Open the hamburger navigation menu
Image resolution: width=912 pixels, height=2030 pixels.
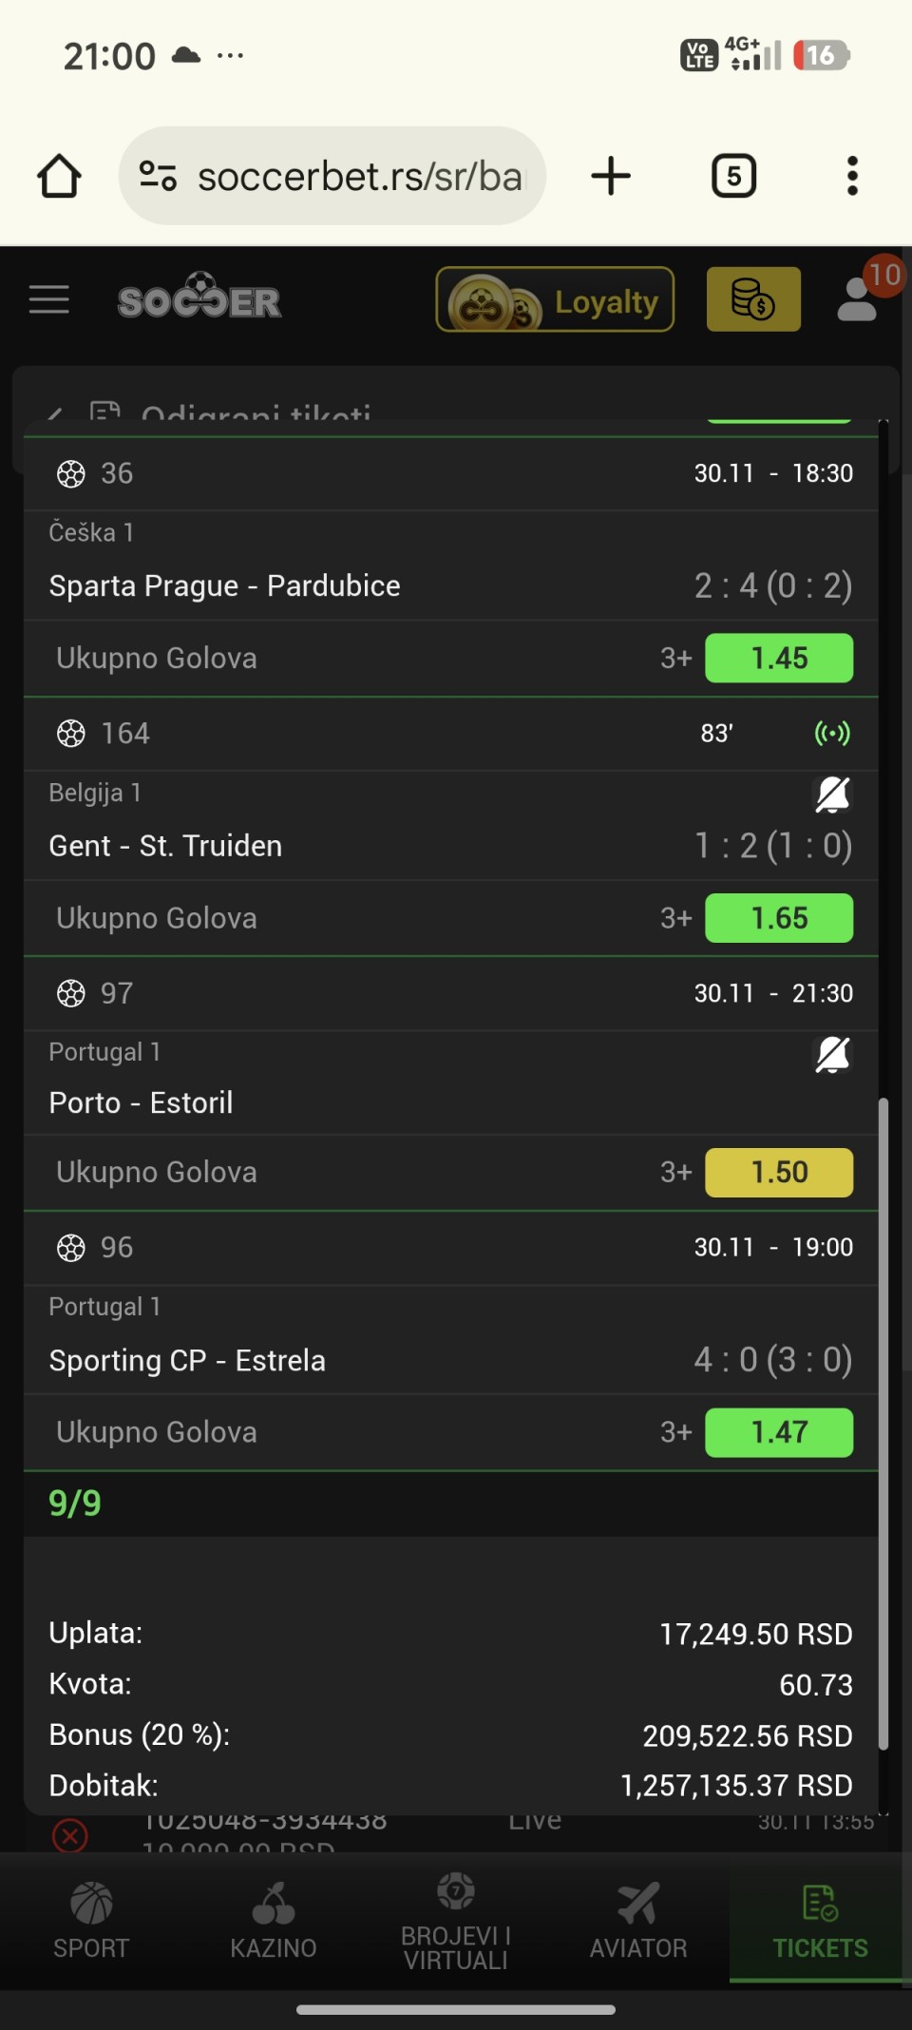49,299
